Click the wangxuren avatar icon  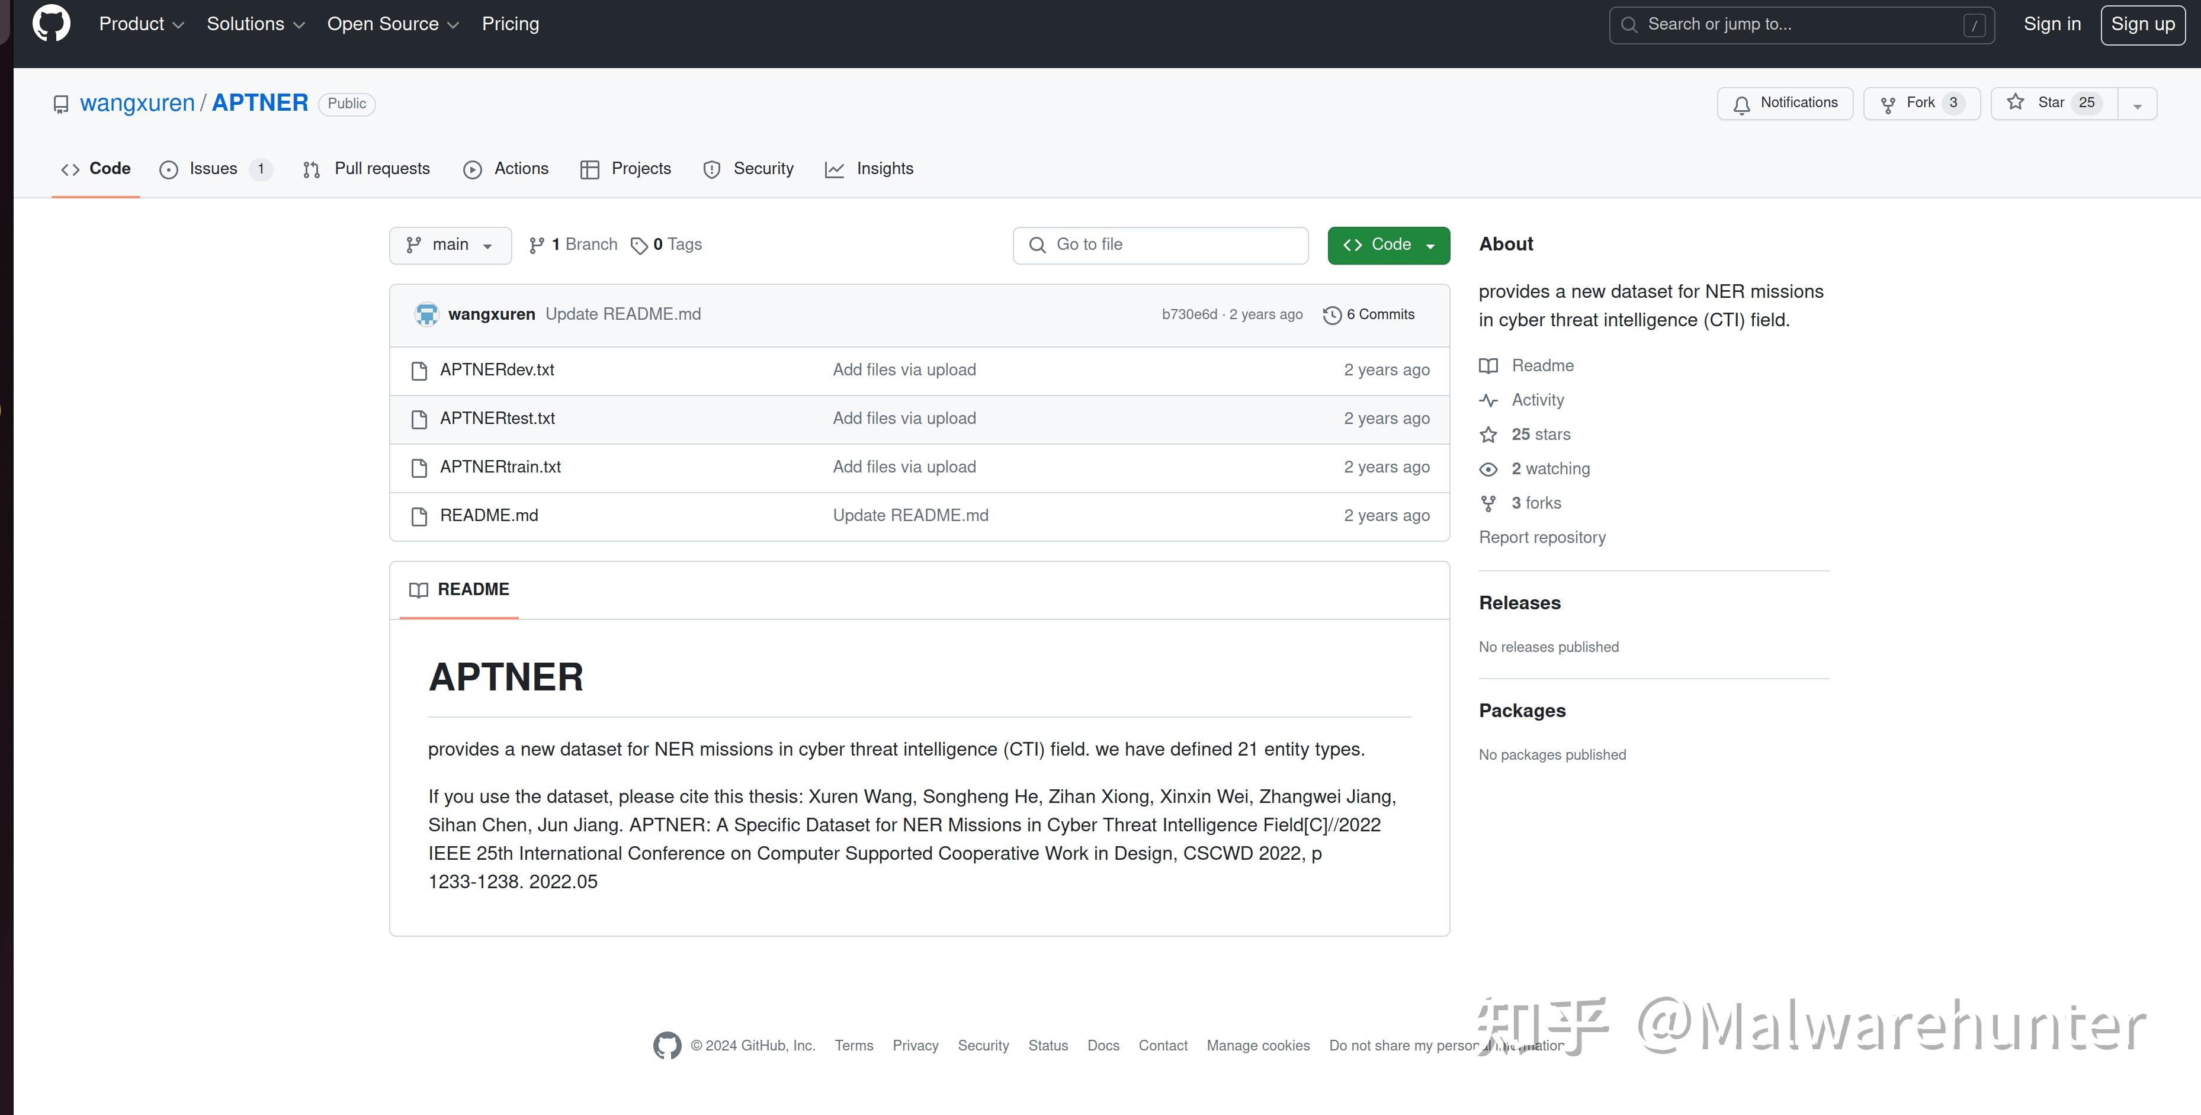point(426,314)
